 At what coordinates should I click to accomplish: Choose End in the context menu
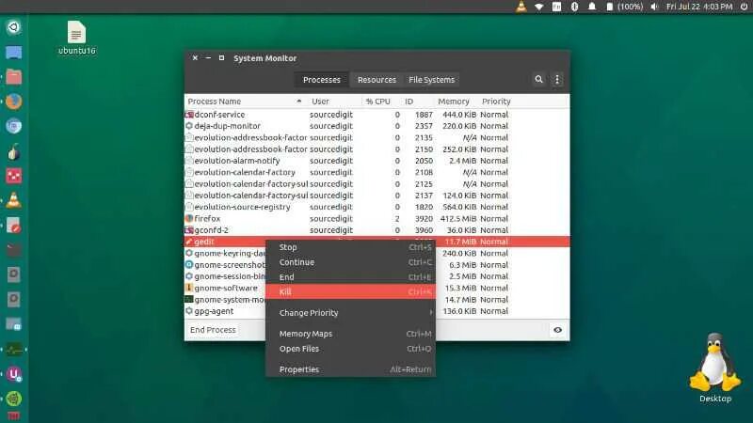click(350, 276)
